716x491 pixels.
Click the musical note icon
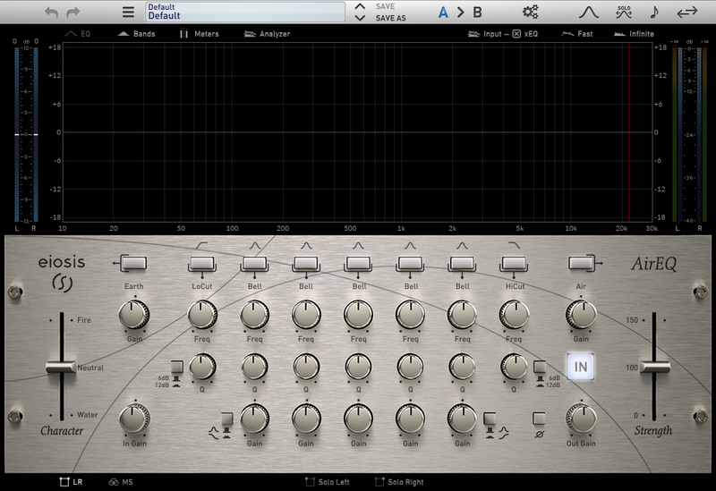(x=654, y=13)
